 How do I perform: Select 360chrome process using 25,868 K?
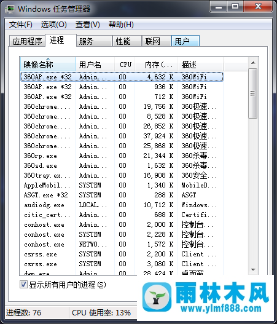coord(122,146)
